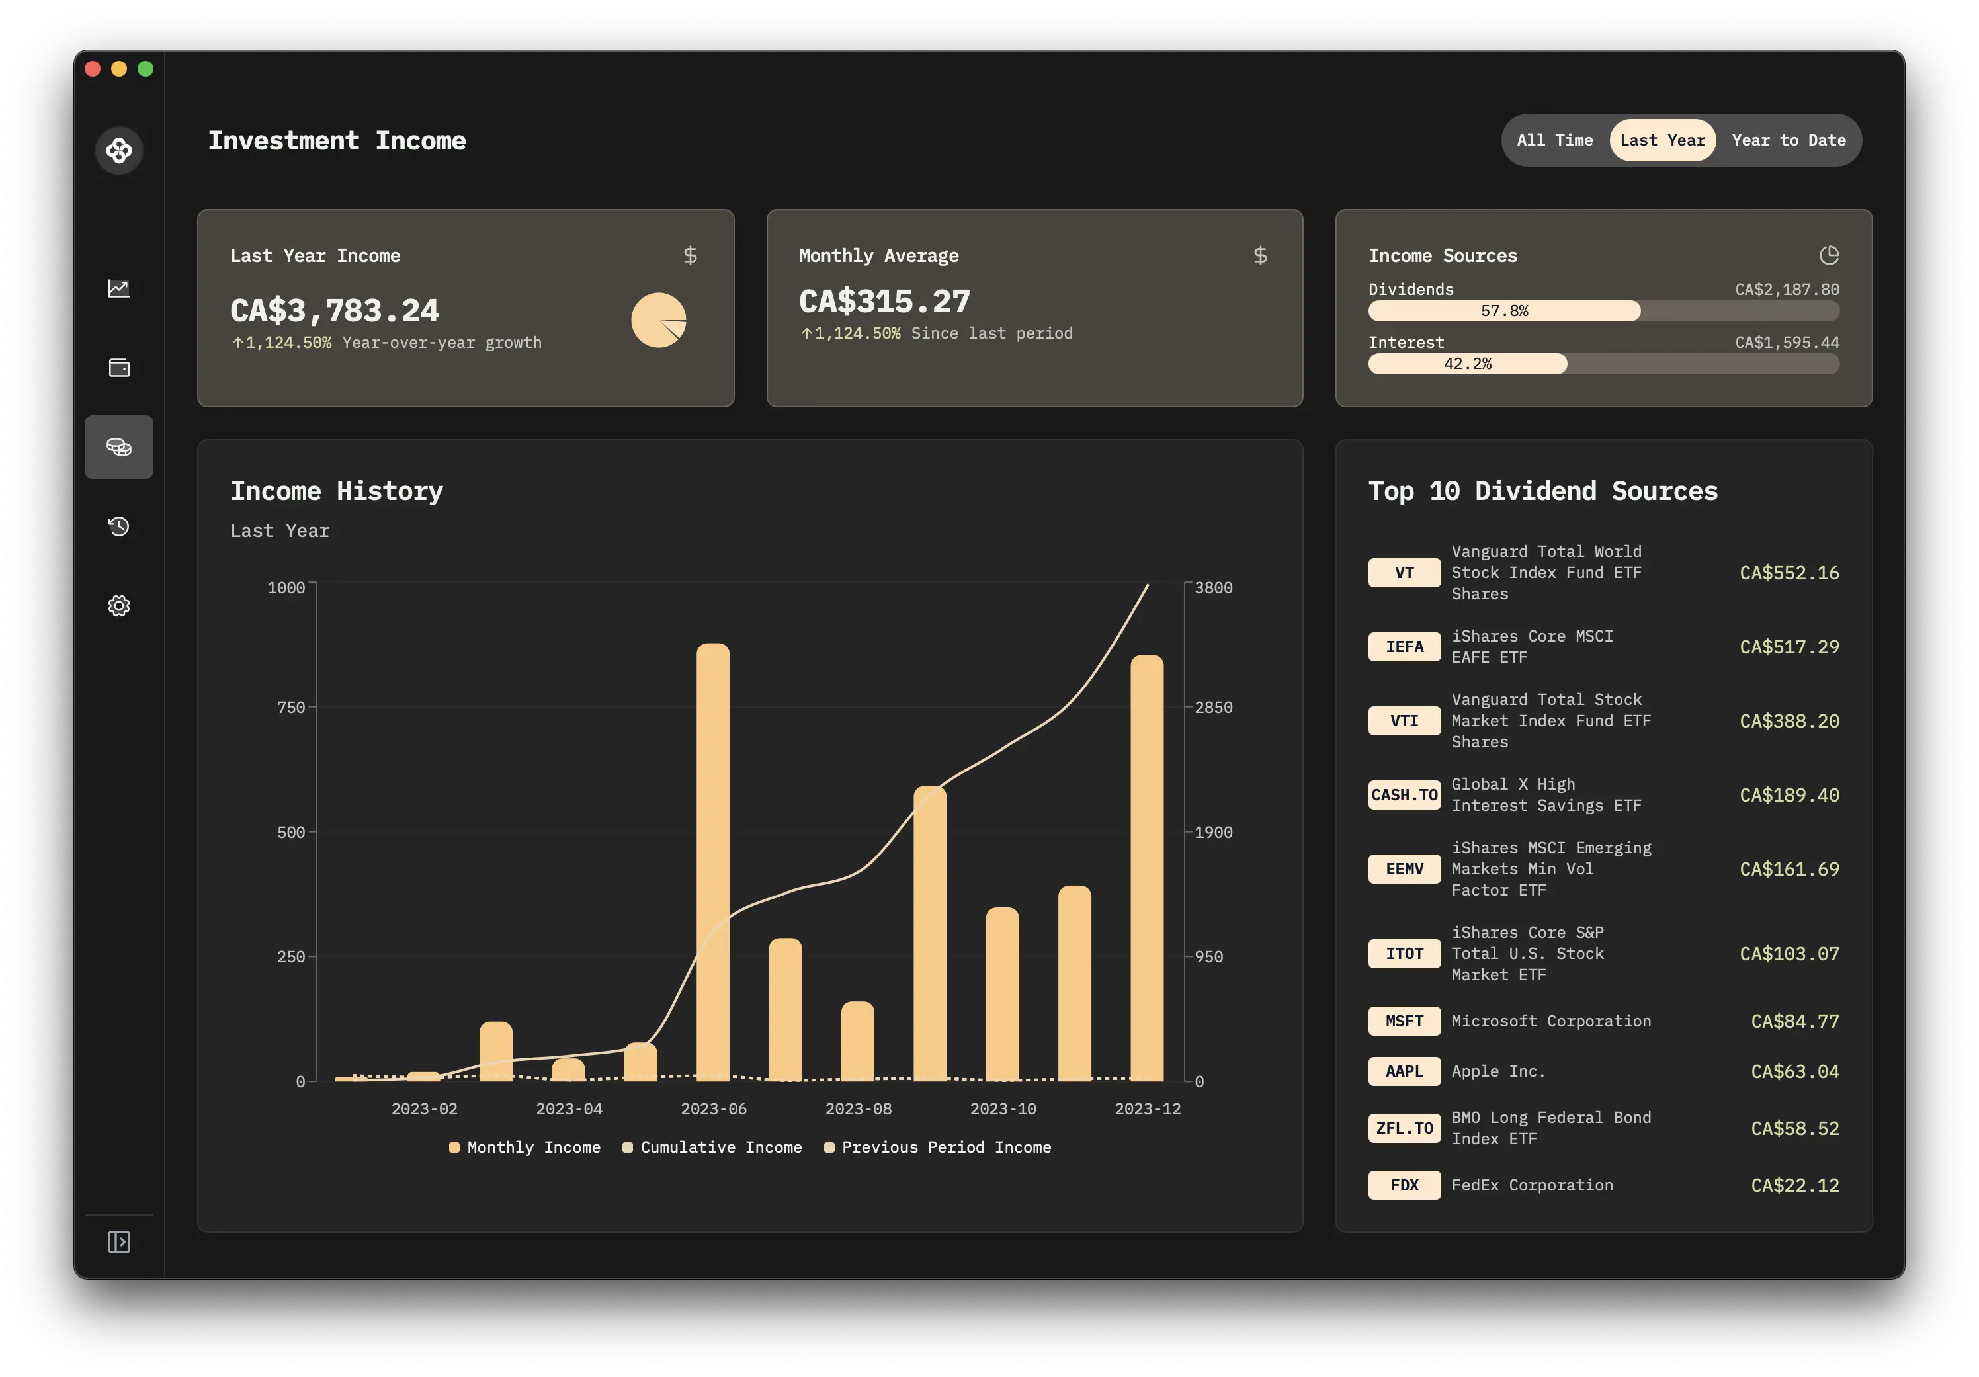The image size is (1979, 1377).
Task: Click the FDX FedEx Corporation list item
Action: (1601, 1185)
